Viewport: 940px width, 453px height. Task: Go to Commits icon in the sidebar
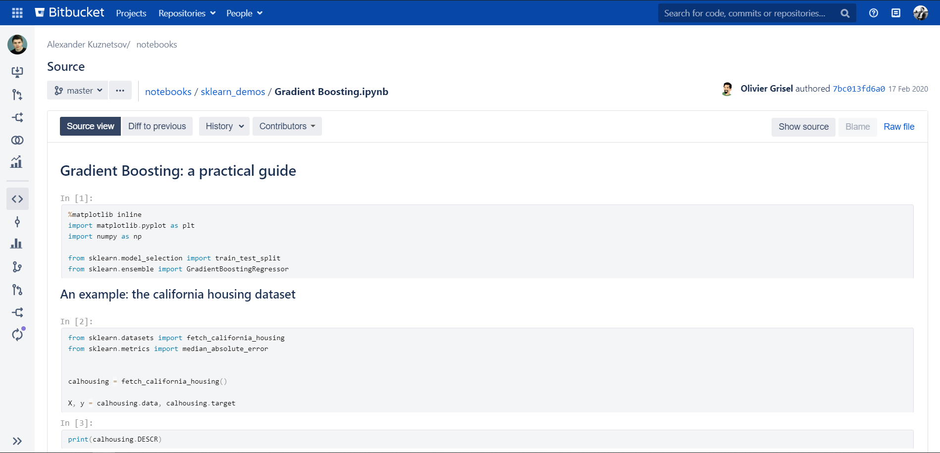[x=17, y=222]
